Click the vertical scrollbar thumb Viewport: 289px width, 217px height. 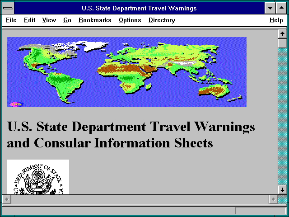[282, 43]
